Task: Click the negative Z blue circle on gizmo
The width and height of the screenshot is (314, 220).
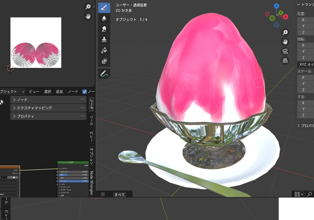Action: [x=277, y=25]
